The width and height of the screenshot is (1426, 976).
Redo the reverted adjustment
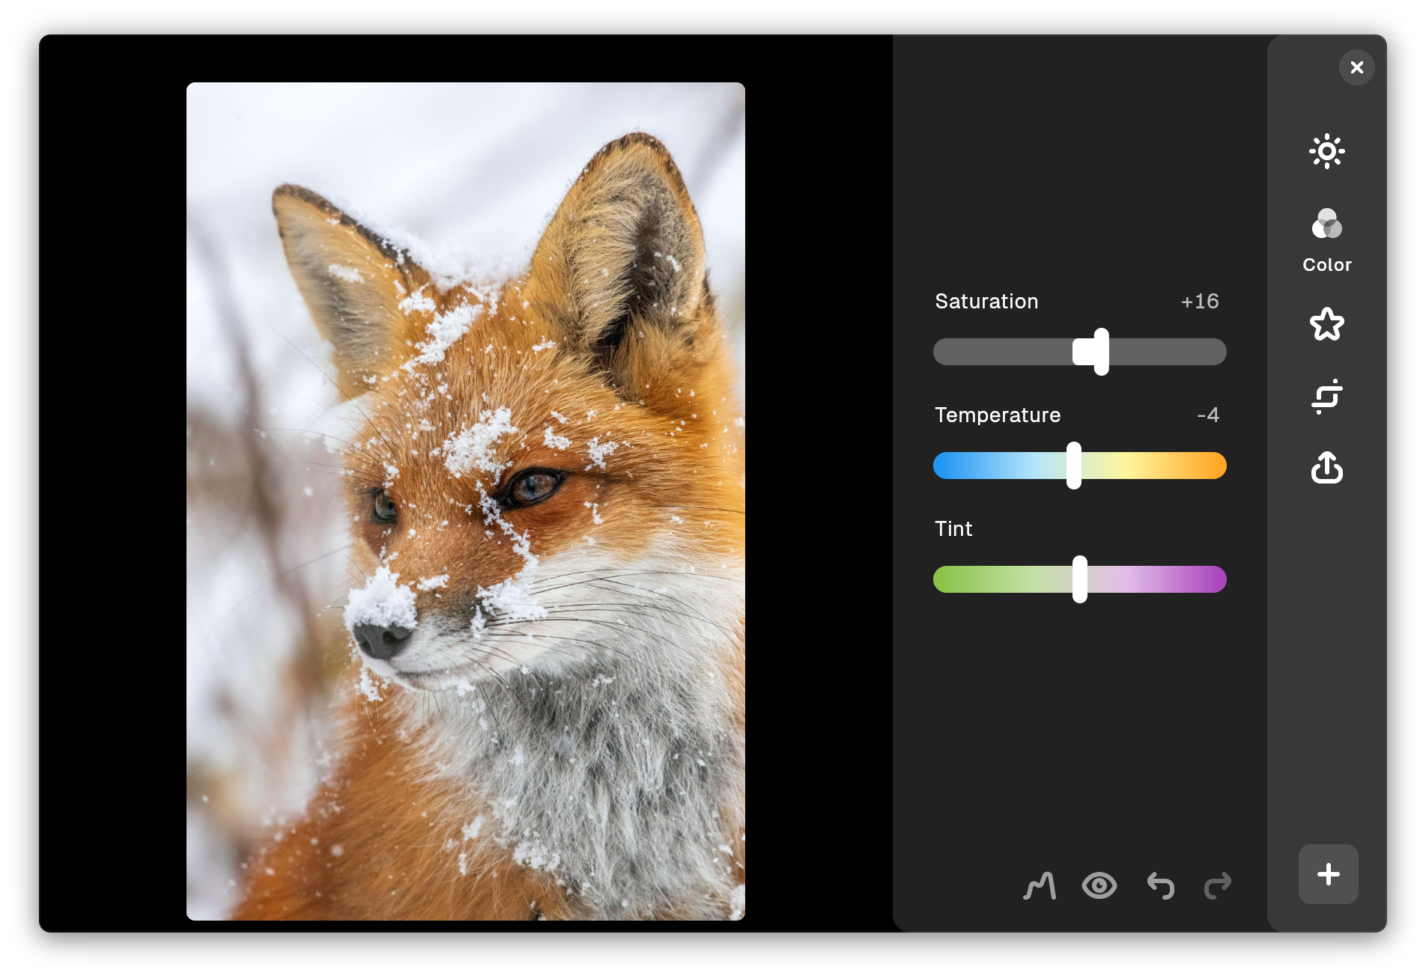[x=1217, y=886]
